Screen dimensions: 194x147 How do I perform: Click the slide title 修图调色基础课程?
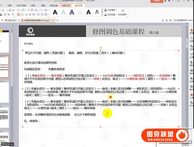click(x=118, y=31)
